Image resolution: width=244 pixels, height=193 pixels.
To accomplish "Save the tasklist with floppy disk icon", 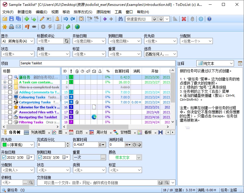I will tap(11, 19).
